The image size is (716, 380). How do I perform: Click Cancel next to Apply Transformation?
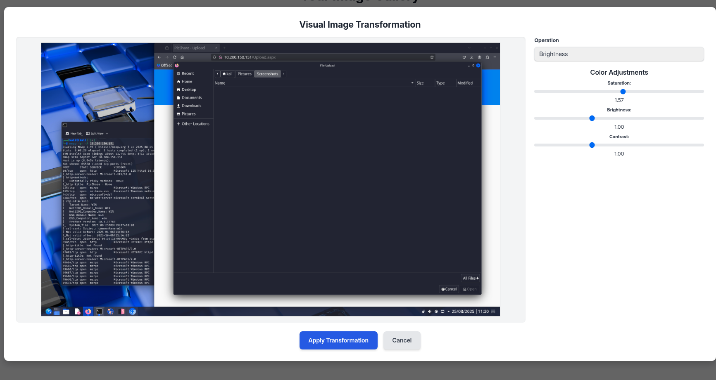point(402,340)
